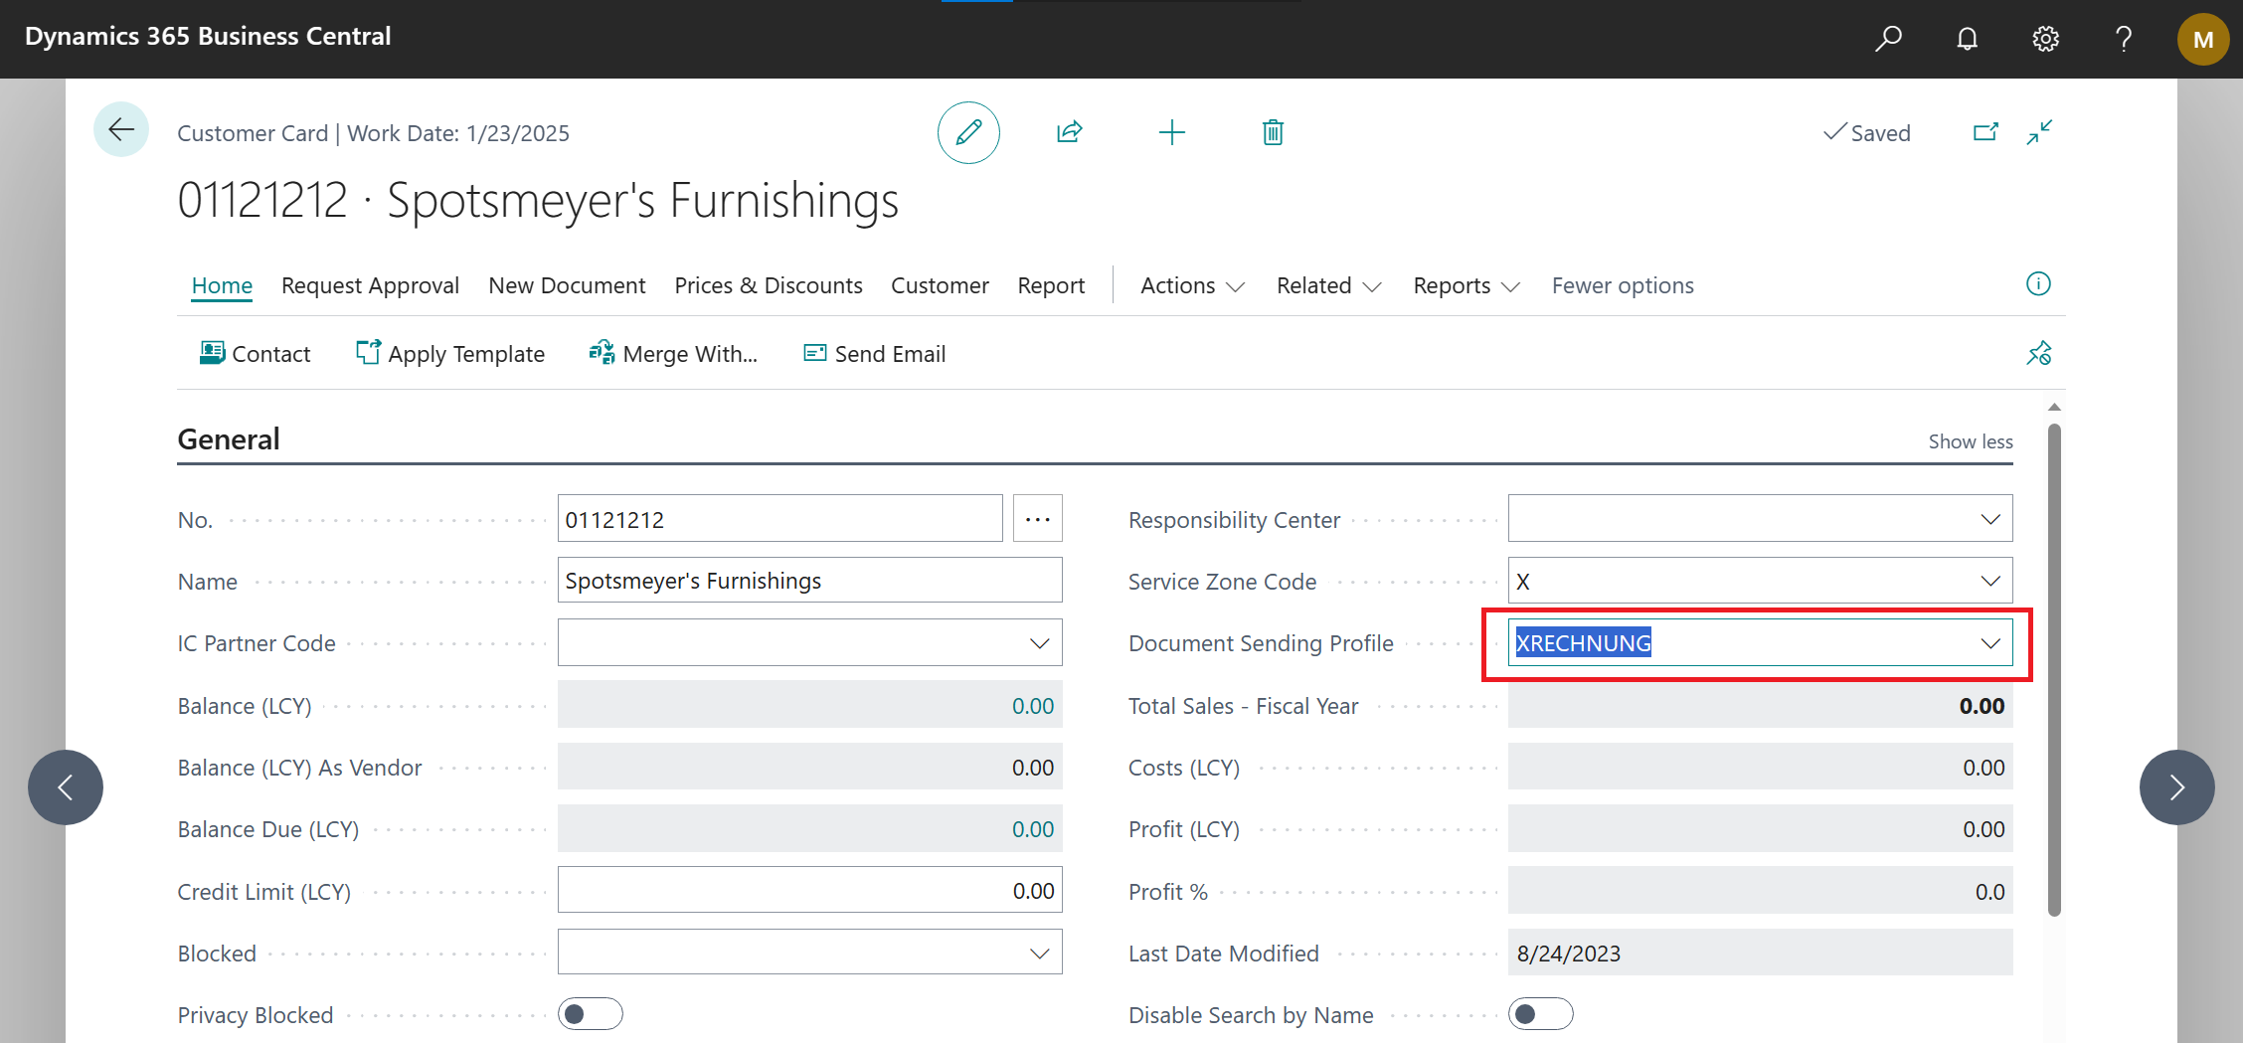
Task: Open the search magnifier in the top bar
Action: point(1888,39)
